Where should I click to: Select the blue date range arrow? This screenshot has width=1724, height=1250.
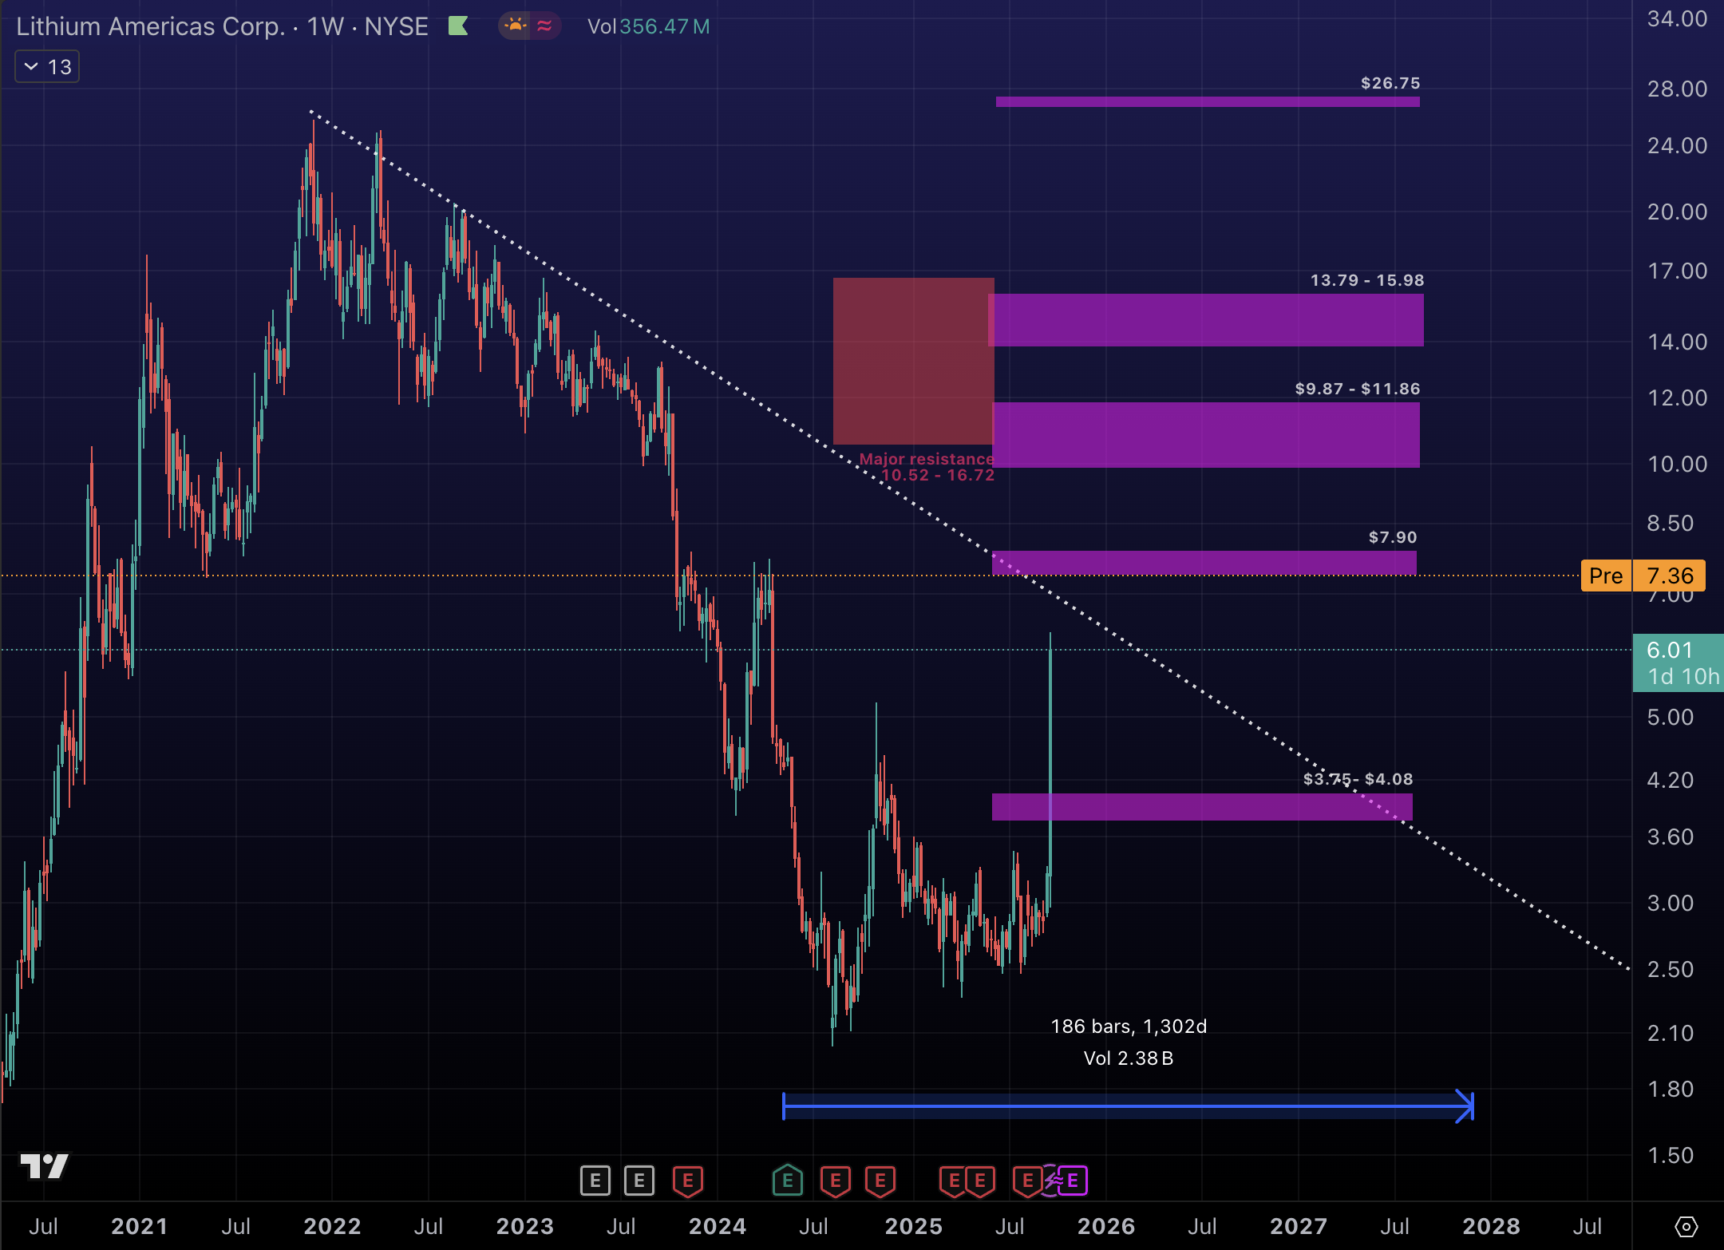coord(1127,1106)
